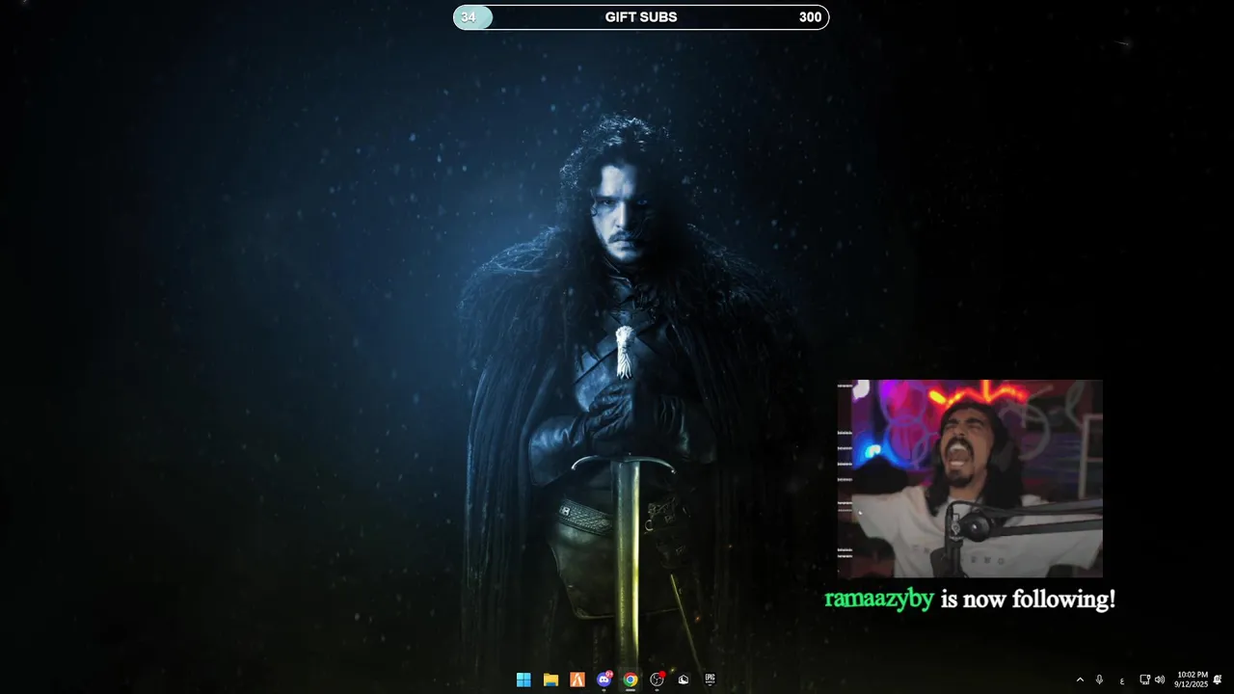This screenshot has height=694, width=1234.
Task: Open the white hexagon taskbar app
Action: [x=684, y=680]
